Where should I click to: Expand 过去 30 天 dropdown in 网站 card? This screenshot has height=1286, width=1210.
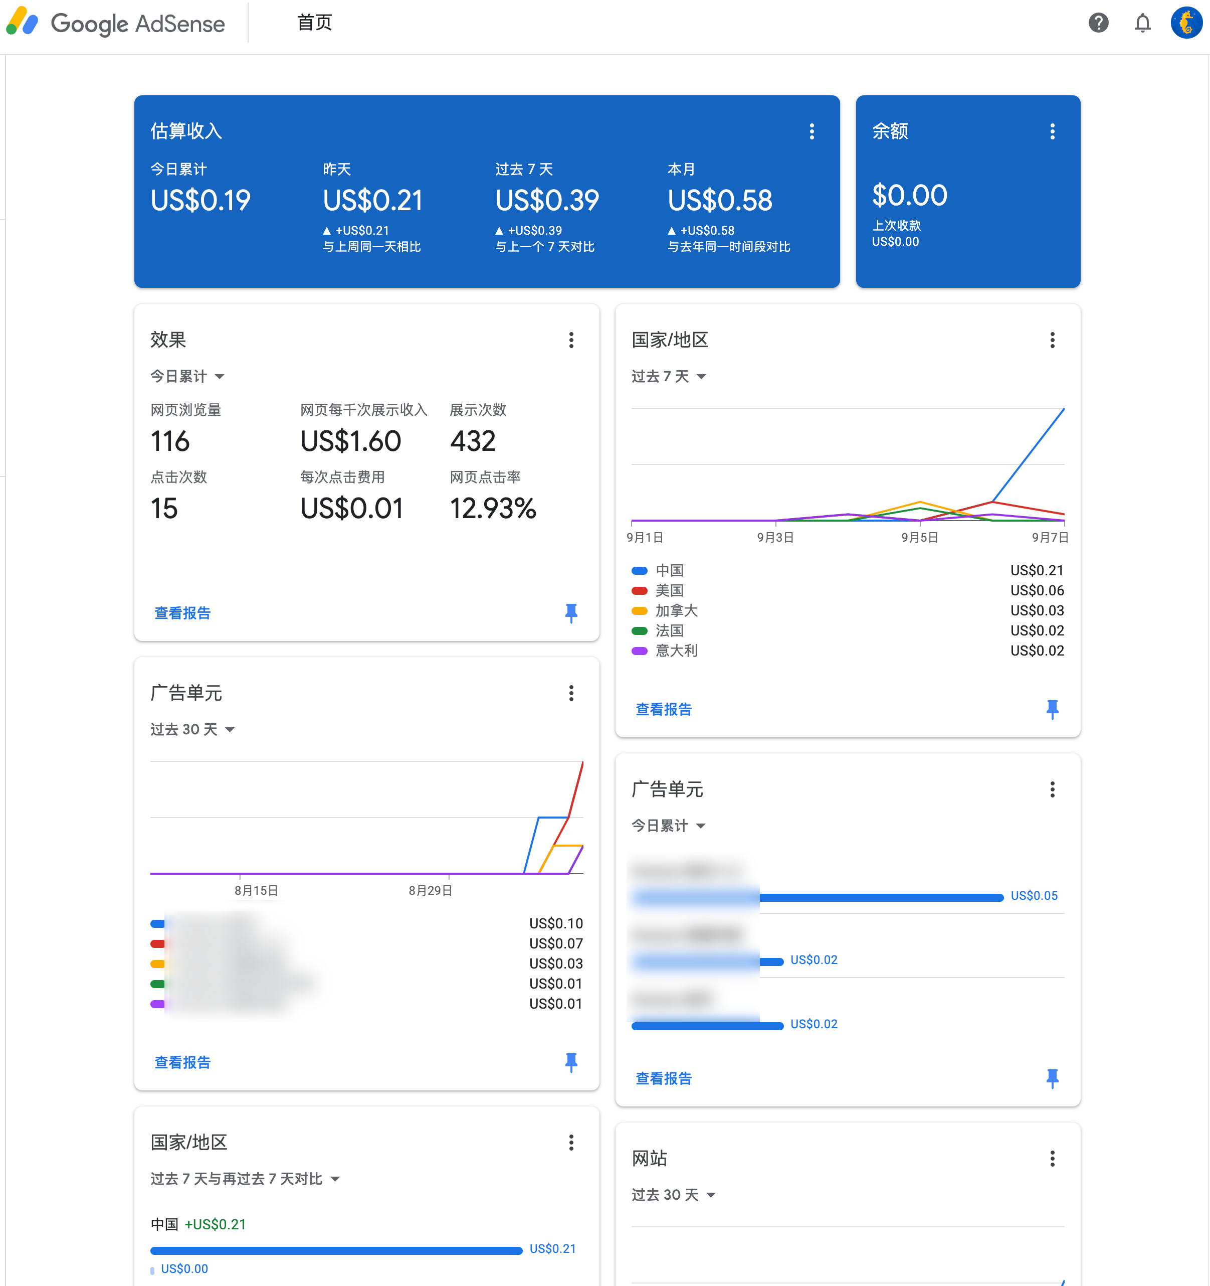(x=674, y=1195)
